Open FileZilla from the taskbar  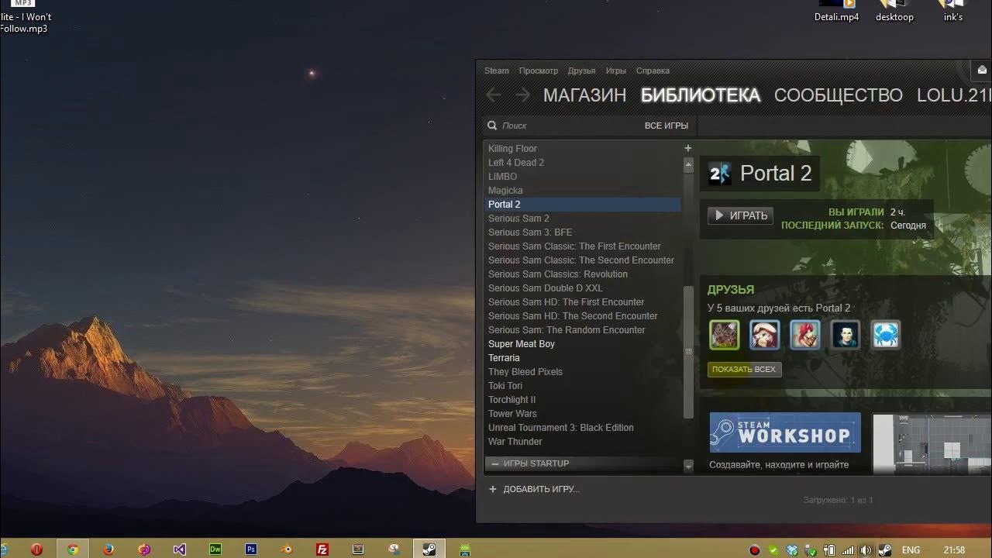pyautogui.click(x=322, y=549)
